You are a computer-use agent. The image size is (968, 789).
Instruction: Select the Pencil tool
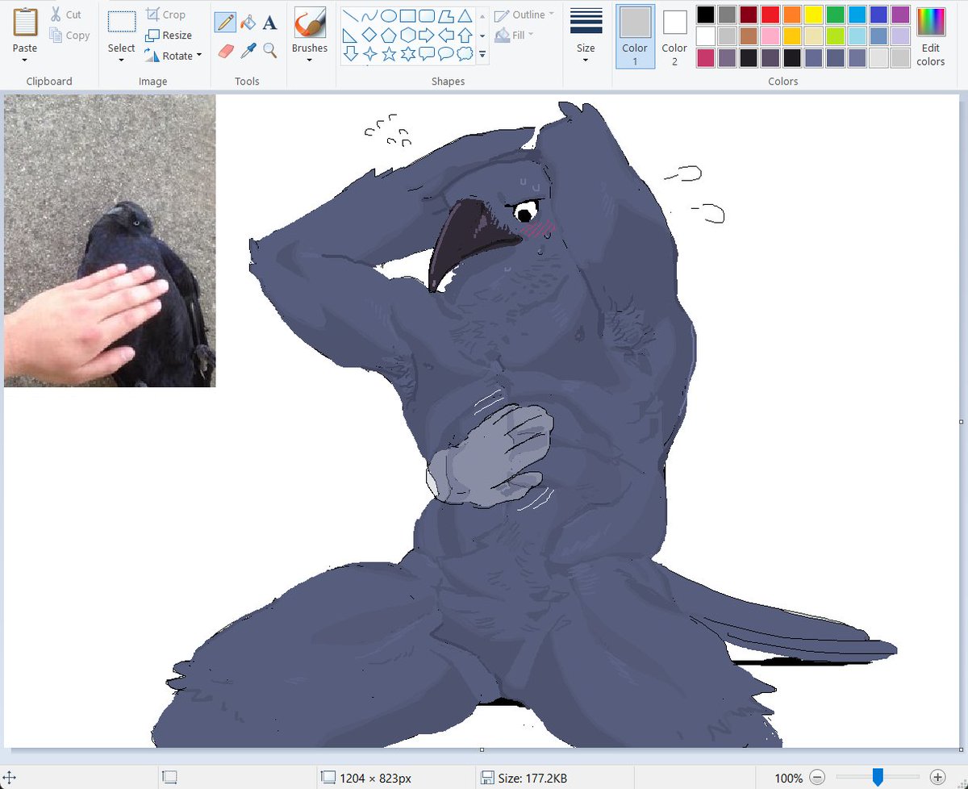tap(225, 23)
